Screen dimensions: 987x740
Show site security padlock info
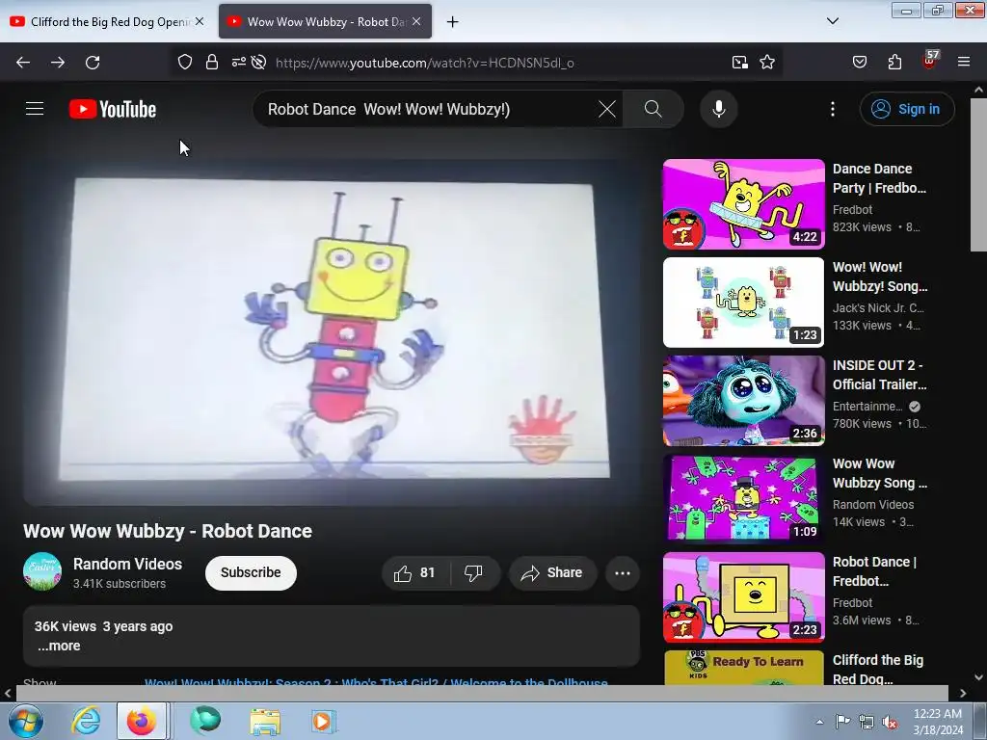[x=212, y=63]
